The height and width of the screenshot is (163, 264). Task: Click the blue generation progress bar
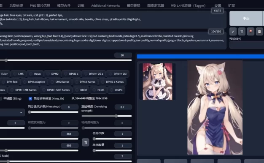coord(200,57)
